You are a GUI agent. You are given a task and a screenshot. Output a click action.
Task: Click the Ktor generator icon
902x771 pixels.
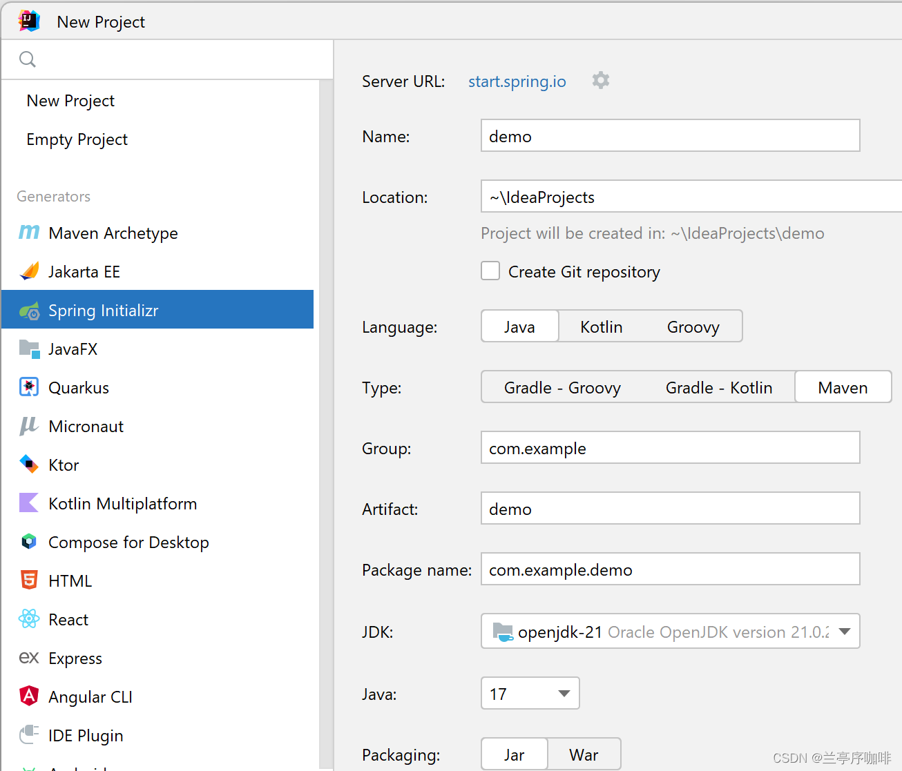(x=29, y=465)
